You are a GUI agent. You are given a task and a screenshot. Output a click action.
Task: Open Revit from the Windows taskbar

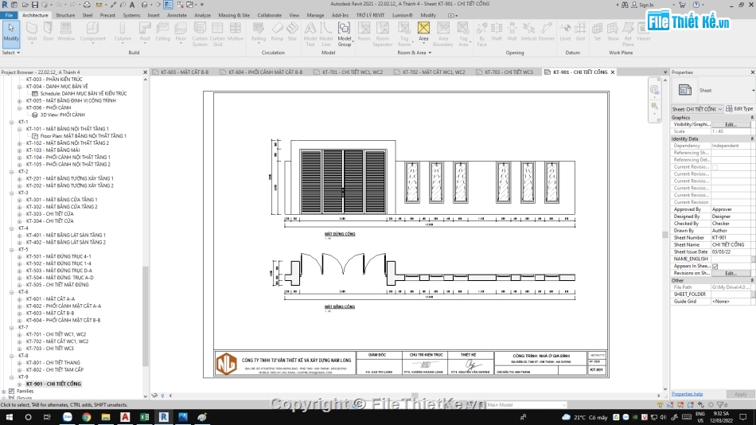163,417
